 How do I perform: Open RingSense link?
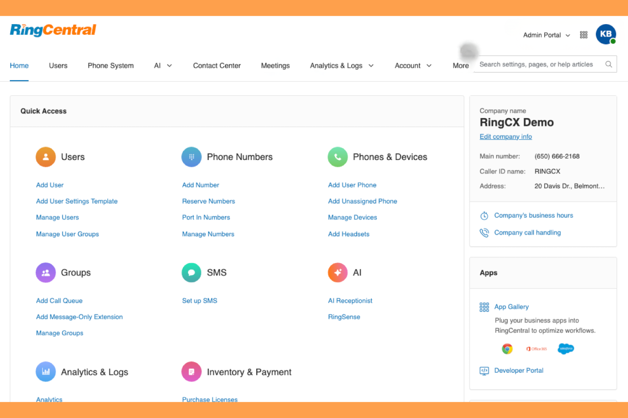tap(344, 317)
